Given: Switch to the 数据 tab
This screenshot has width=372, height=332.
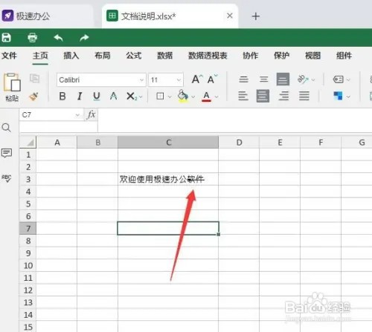Looking at the screenshot, I should point(164,56).
